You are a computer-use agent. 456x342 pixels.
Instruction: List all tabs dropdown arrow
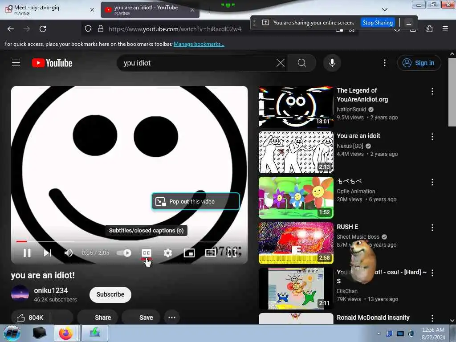pyautogui.click(x=384, y=10)
